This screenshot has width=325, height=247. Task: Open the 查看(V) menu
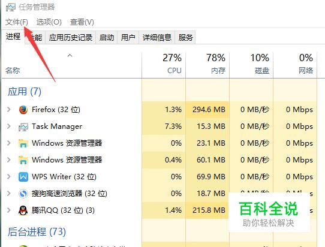[x=82, y=22]
